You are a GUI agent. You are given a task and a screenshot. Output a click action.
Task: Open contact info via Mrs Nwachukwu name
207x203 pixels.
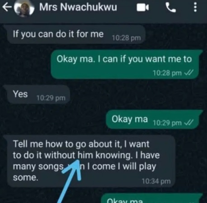pos(78,7)
